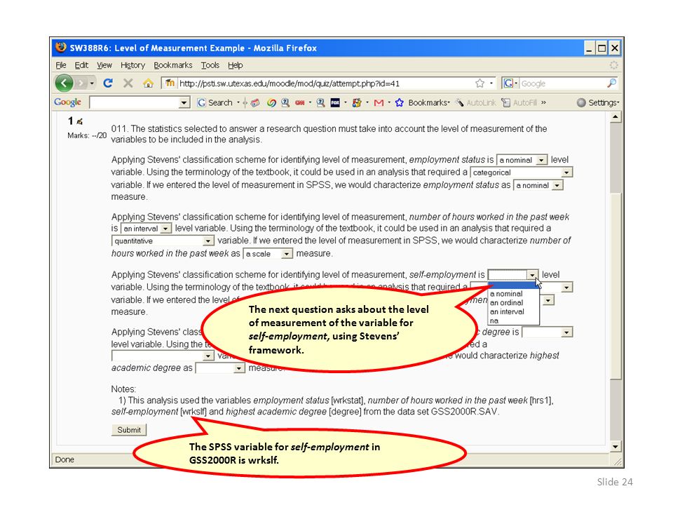Viewport: 673px width, 505px height.
Task: Maximize the Firefox window
Action: coord(601,48)
